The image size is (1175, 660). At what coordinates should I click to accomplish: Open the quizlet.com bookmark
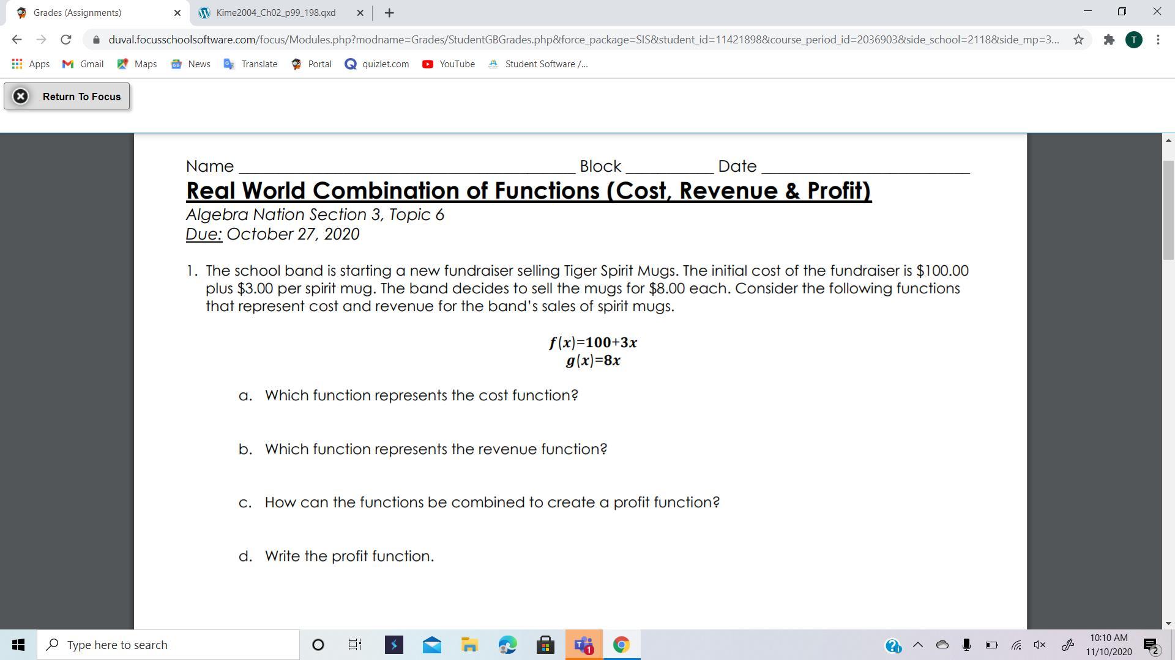(377, 64)
